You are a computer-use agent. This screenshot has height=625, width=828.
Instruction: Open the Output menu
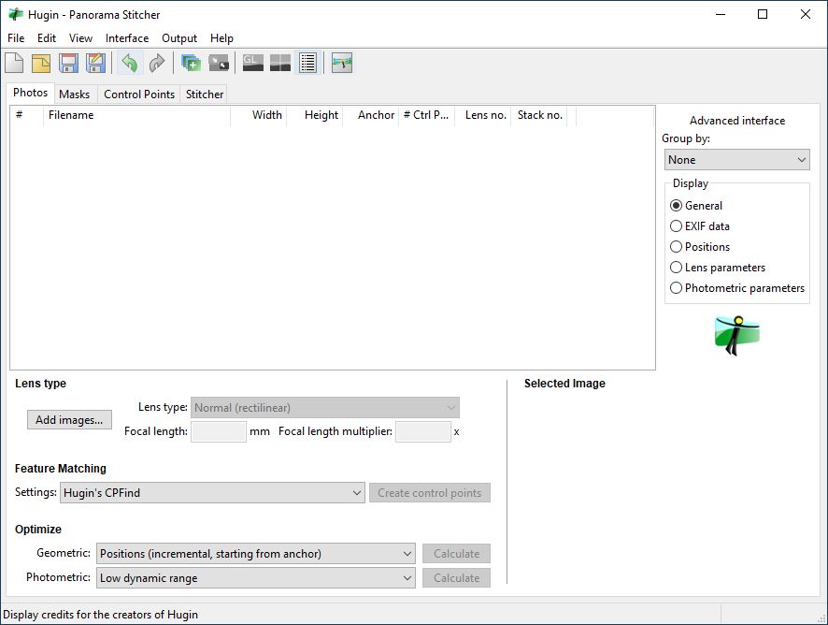tap(179, 38)
